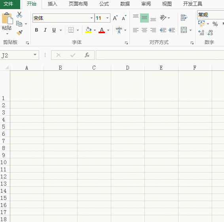Select row 12 header
The width and height of the screenshot is (224, 222).
[5, 176]
